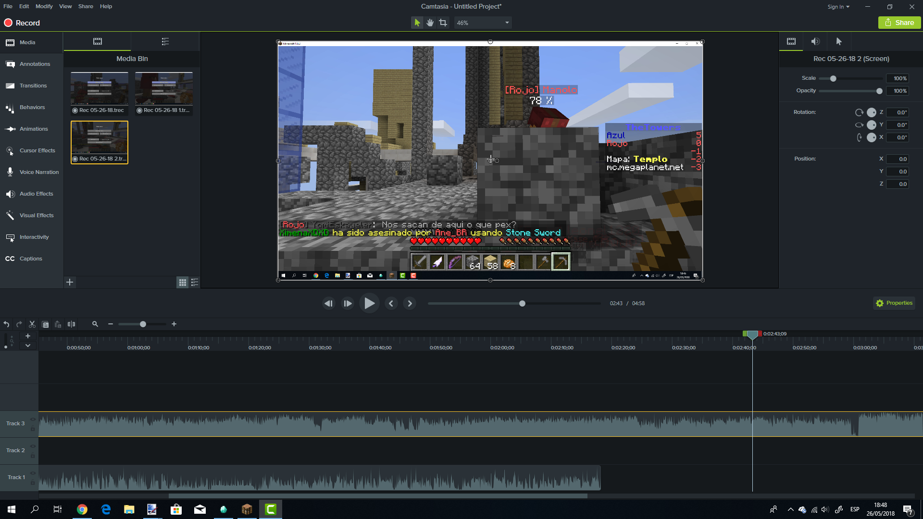Image resolution: width=923 pixels, height=519 pixels.
Task: Open the Sign In dropdown
Action: (838, 7)
